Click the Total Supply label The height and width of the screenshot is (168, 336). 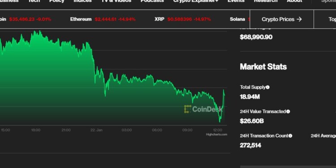(253, 87)
